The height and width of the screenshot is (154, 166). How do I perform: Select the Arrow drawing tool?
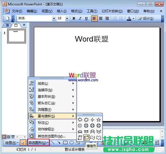click(59, 143)
